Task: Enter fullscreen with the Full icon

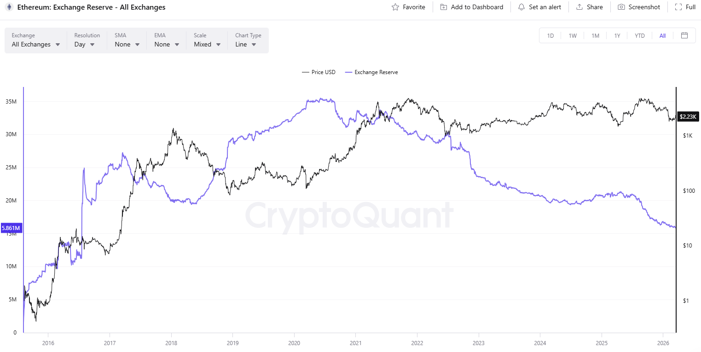Action: [679, 7]
